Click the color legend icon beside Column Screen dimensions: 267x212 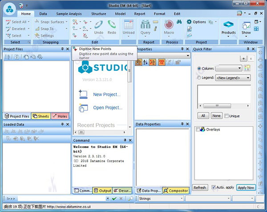click(x=247, y=68)
